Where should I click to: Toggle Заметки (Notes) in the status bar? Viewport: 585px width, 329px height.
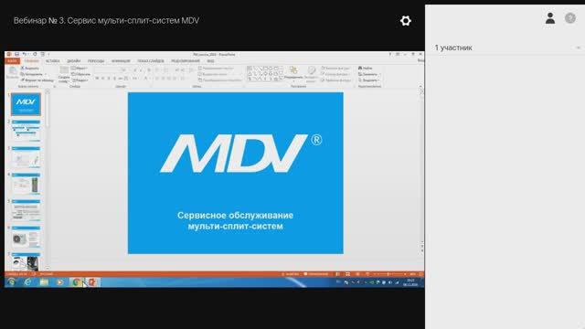point(291,274)
